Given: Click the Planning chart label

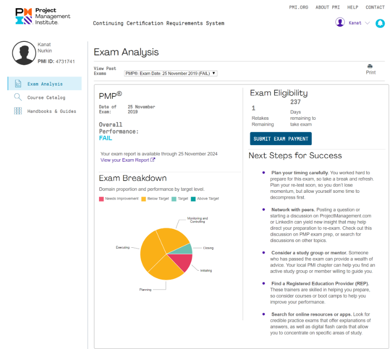Looking at the screenshot, I should (145, 290).
